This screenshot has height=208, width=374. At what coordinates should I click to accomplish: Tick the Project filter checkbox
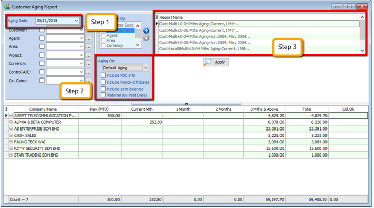coord(42,55)
